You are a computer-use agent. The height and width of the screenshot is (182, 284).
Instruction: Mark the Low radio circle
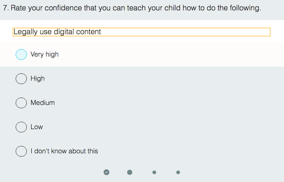21,127
